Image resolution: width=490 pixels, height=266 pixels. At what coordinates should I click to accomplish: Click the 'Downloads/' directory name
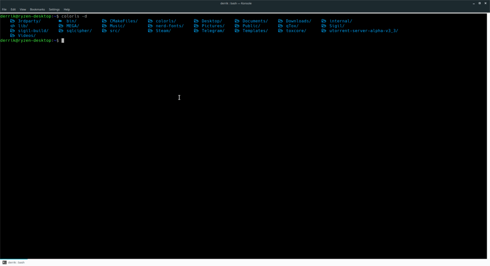coord(298,21)
